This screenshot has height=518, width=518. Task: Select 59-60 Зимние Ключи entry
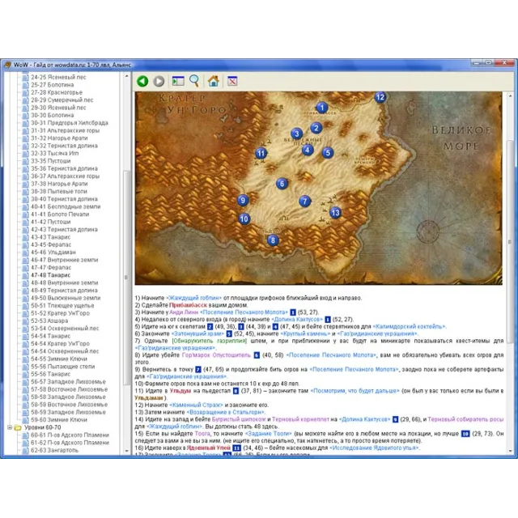pyautogui.click(x=59, y=420)
